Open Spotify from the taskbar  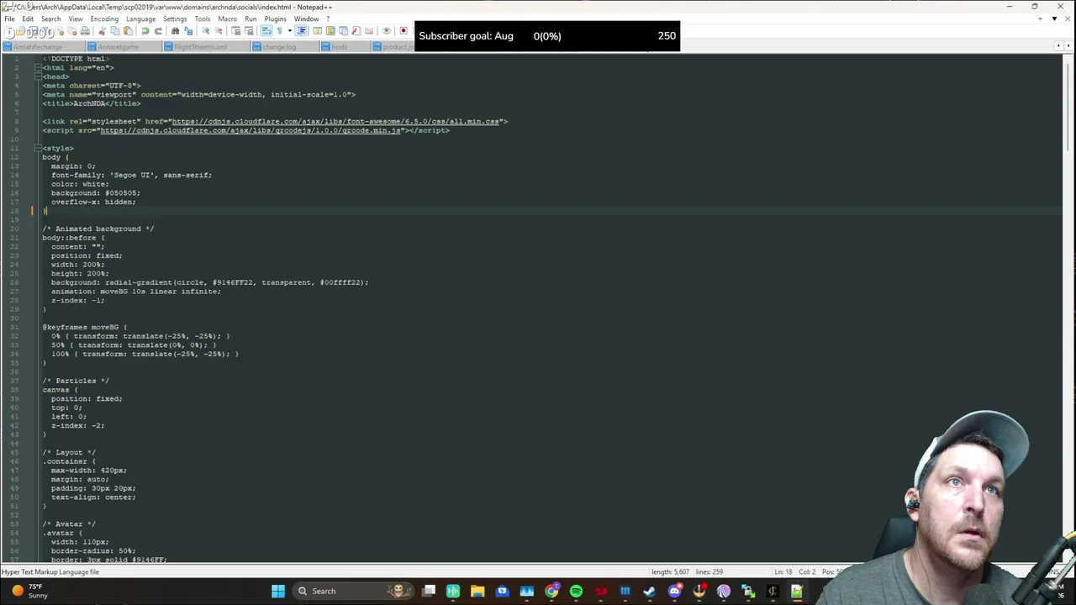click(576, 591)
